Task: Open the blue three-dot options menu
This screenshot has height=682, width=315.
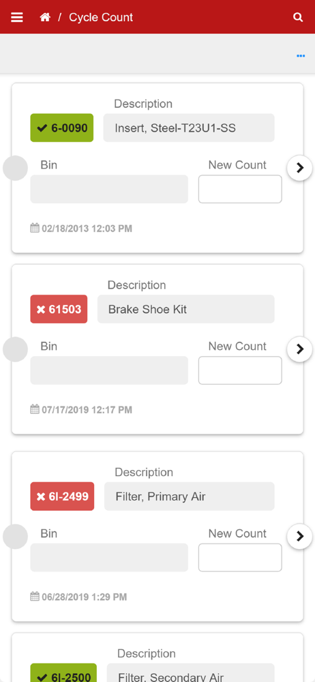Action: point(301,56)
